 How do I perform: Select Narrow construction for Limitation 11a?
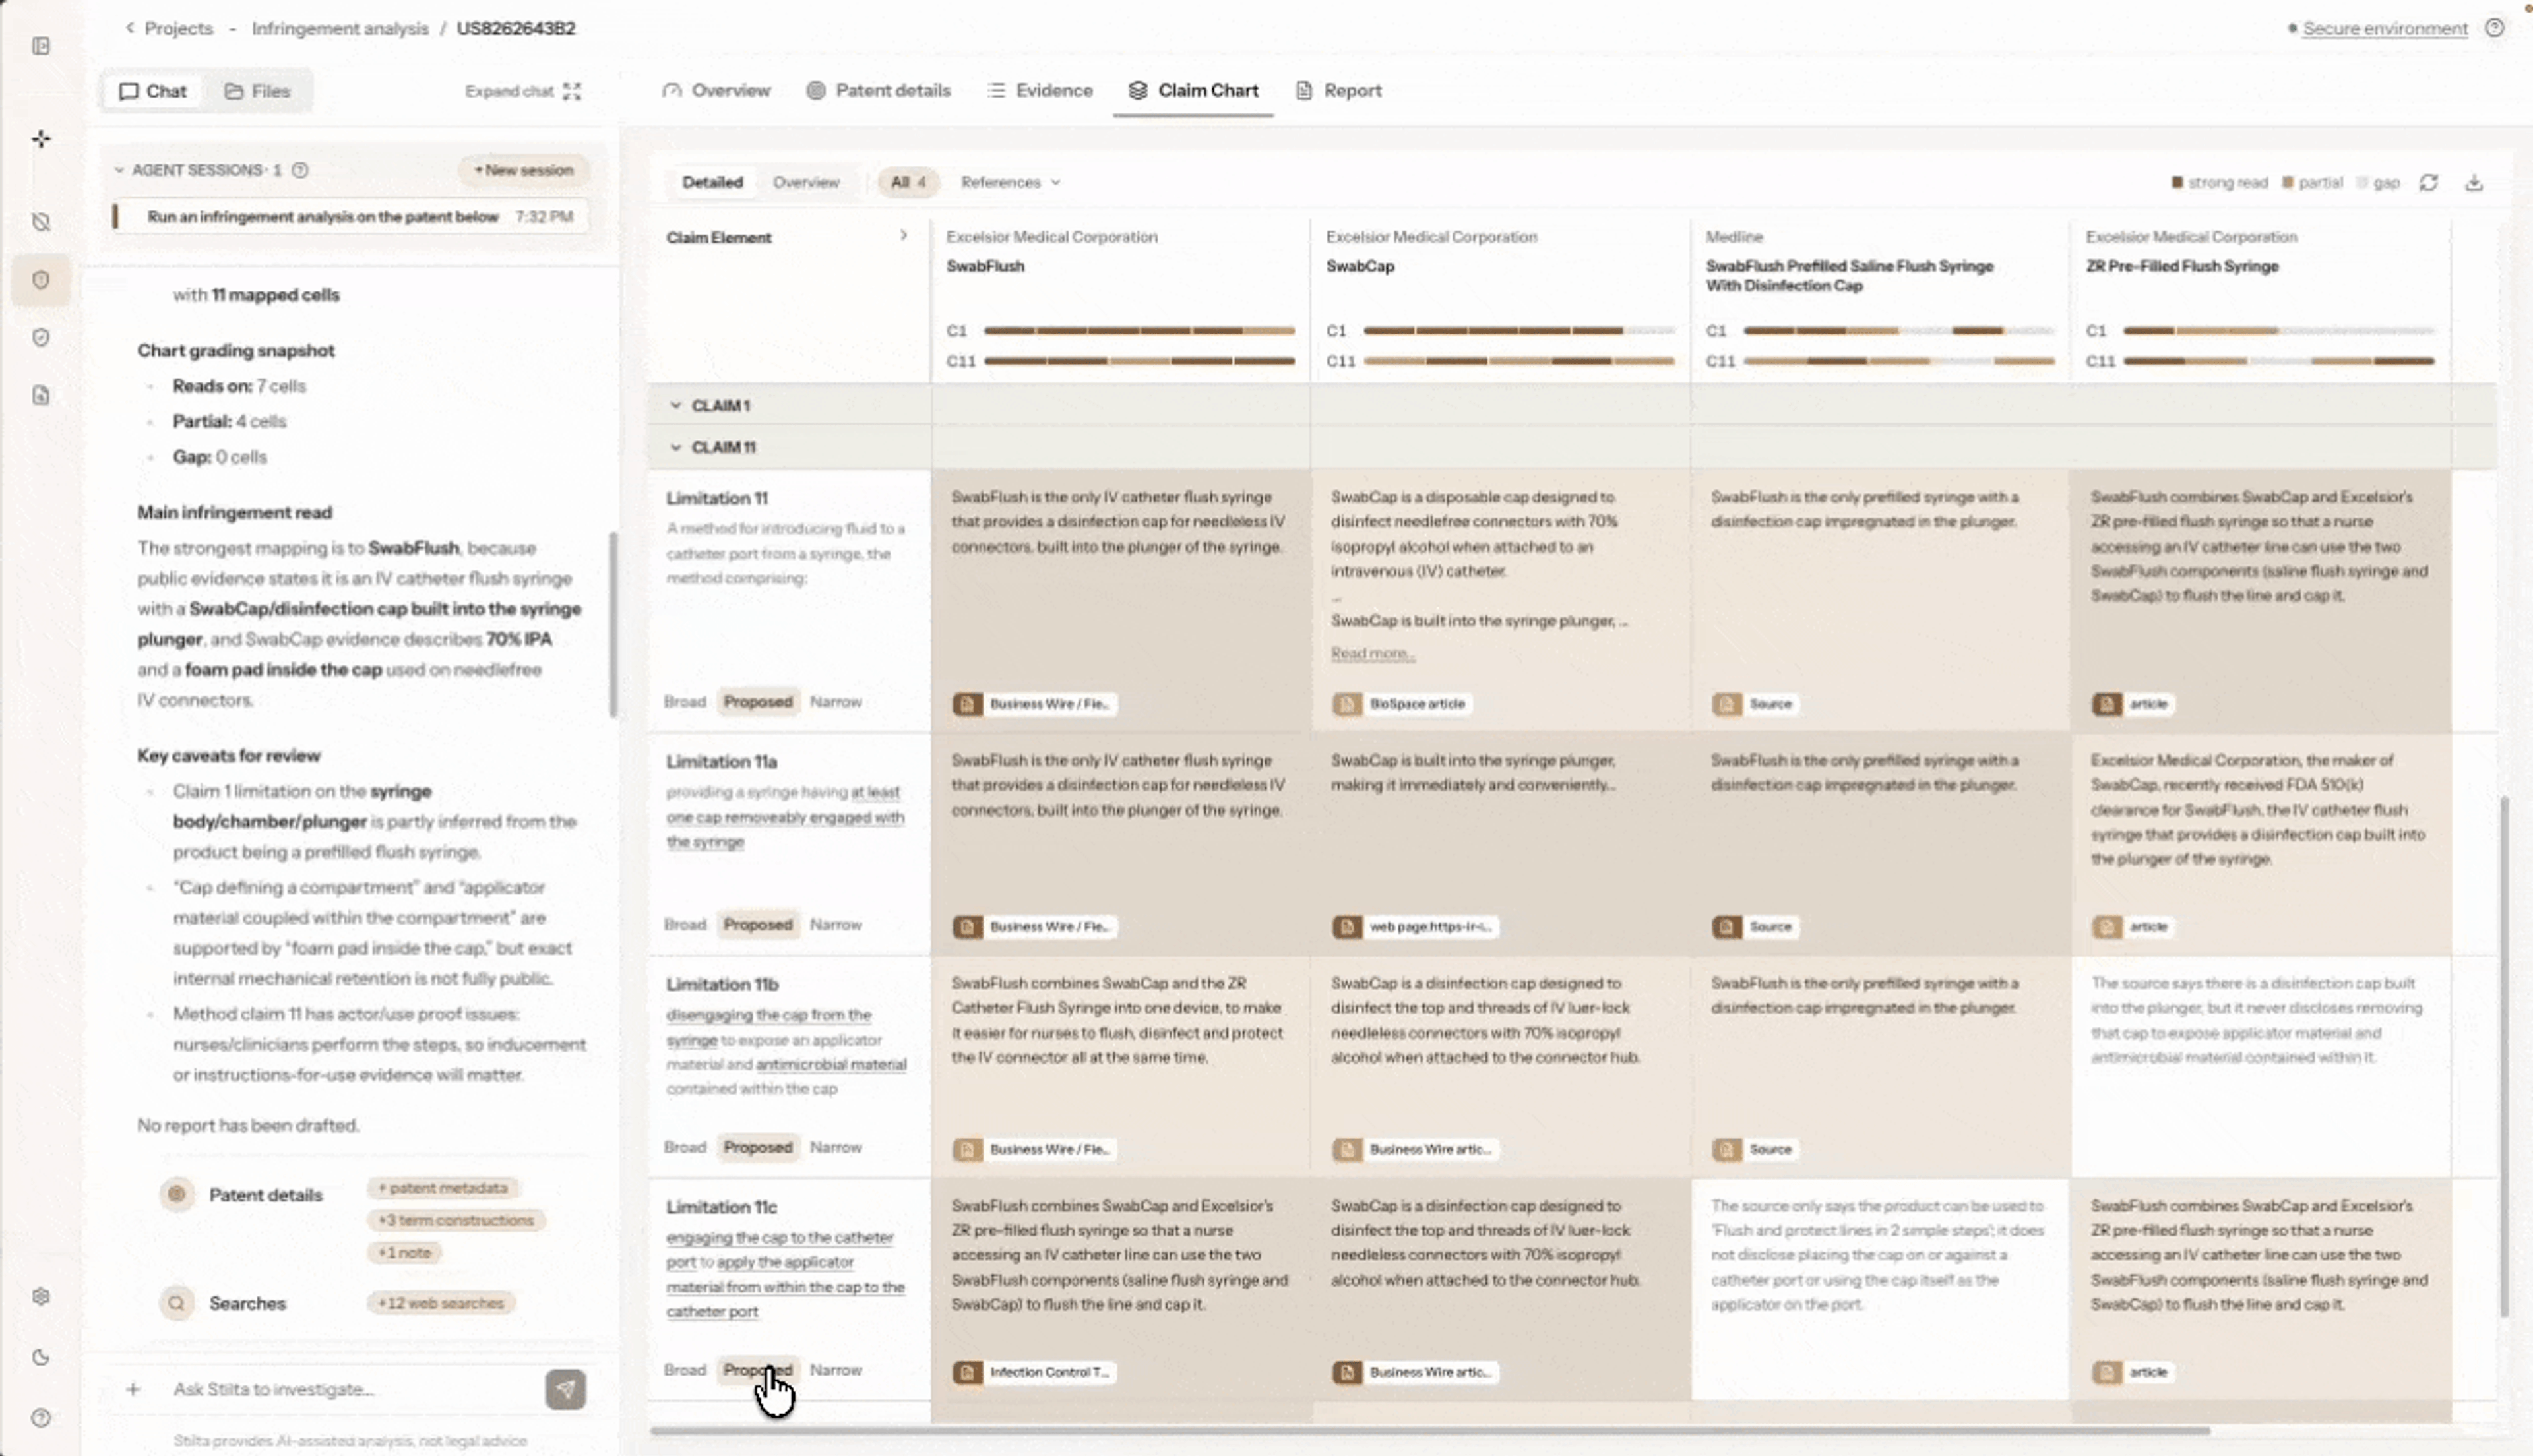coord(836,925)
